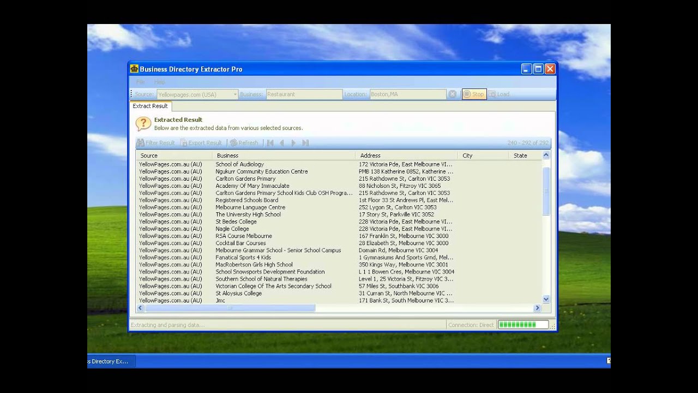Screen dimensions: 698x393
Task: Select the Fanatical Sports 4 Kids row
Action: pos(339,257)
